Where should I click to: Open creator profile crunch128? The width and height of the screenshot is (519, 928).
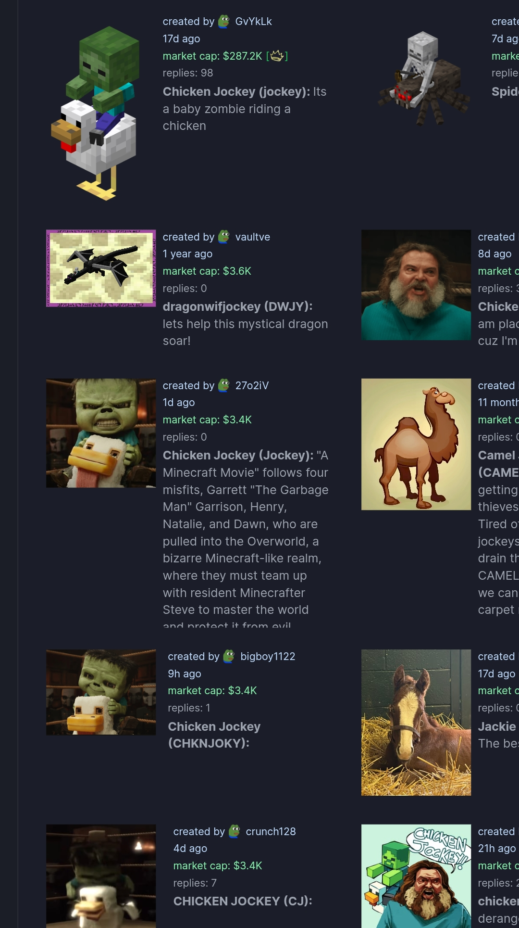271,831
